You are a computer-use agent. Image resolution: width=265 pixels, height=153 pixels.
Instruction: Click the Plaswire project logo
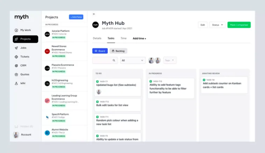(x=47, y=68)
